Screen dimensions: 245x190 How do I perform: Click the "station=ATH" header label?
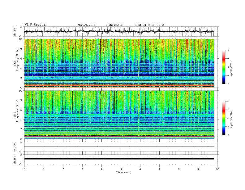(x=115, y=25)
